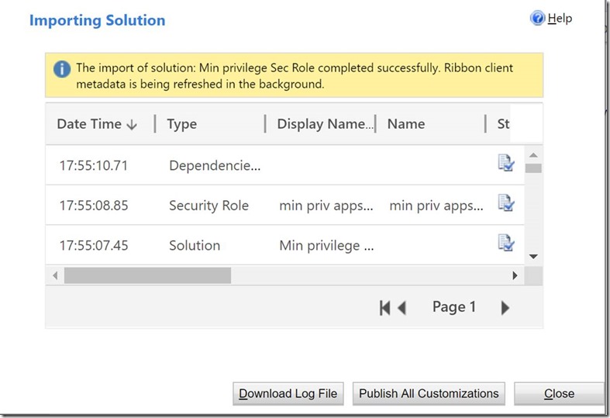The image size is (610, 418).
Task: Sort by Type column header
Action: coord(182,124)
